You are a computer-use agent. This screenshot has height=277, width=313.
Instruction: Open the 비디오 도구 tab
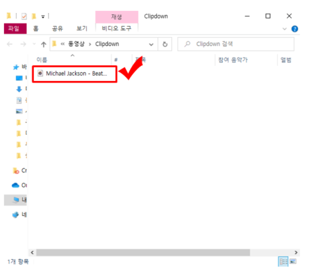point(116,28)
